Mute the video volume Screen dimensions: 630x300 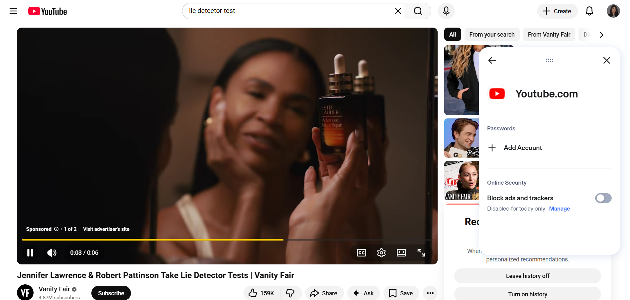(x=52, y=253)
